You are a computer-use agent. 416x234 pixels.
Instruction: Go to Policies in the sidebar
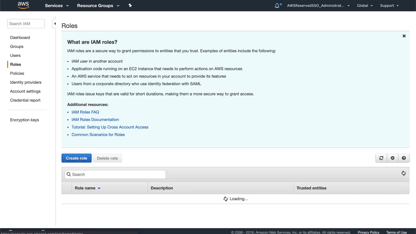[x=17, y=73]
